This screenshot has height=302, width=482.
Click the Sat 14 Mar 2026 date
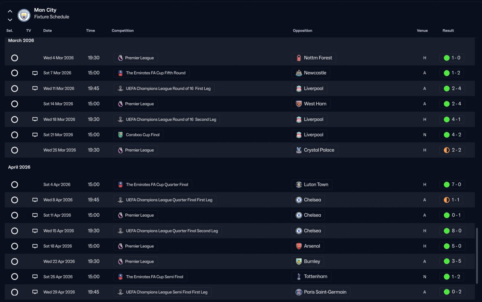[x=58, y=104]
